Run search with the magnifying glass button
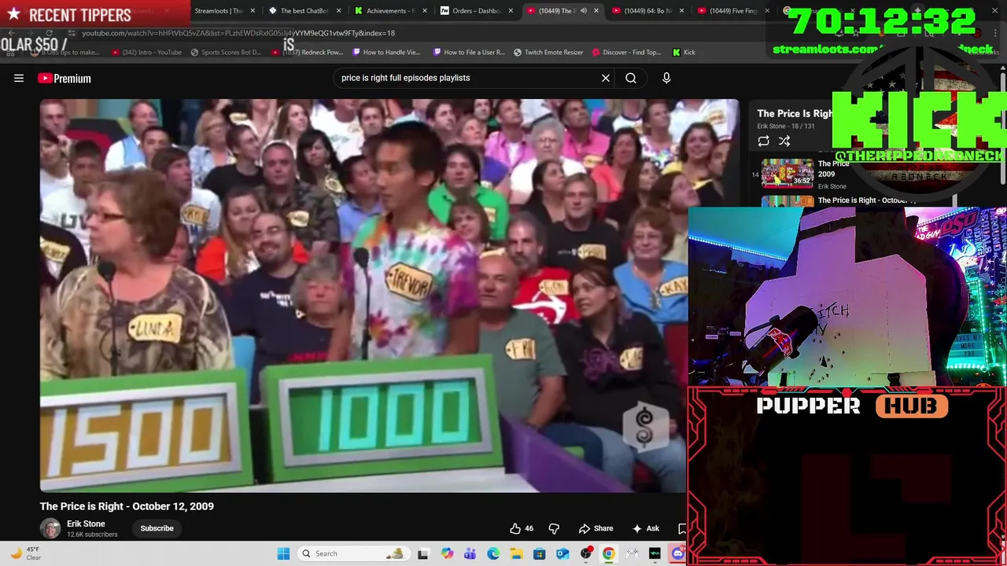The height and width of the screenshot is (566, 1007). 631,78
